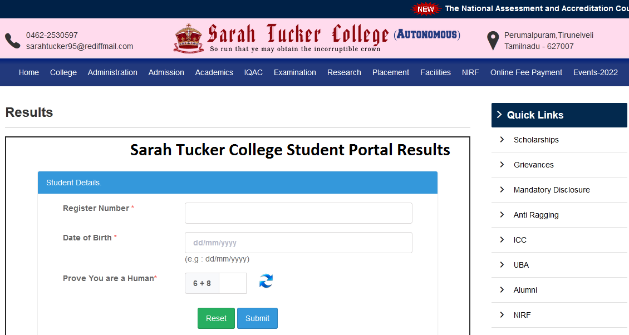Click the location pin icon
Image resolution: width=629 pixels, height=335 pixels.
[x=492, y=40]
